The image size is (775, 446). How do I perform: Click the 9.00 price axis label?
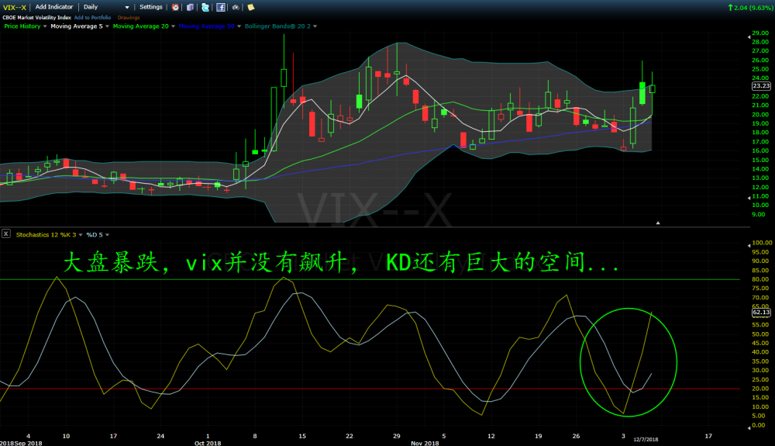pos(759,214)
